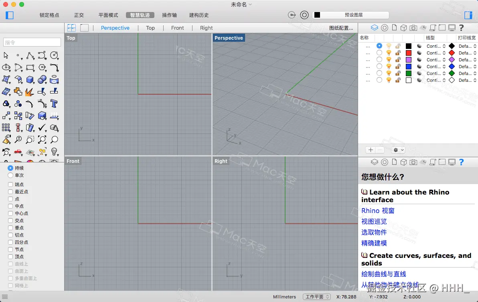Select the Fillet curves tool
The width and height of the screenshot is (478, 302).
[54, 67]
